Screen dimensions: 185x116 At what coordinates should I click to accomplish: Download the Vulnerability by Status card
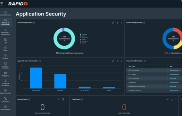pyautogui.click(x=117, y=23)
